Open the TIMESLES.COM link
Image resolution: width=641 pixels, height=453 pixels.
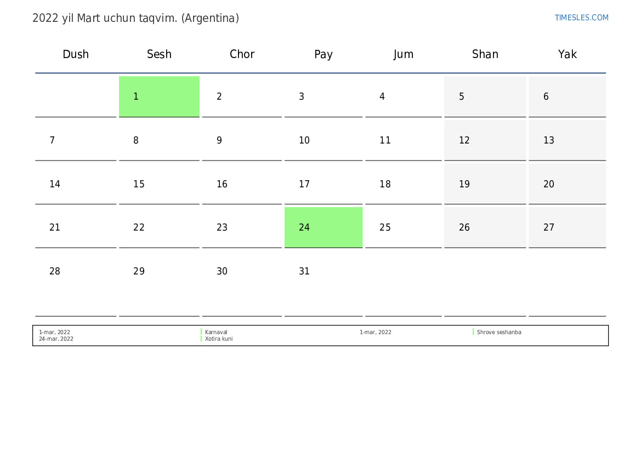(581, 18)
